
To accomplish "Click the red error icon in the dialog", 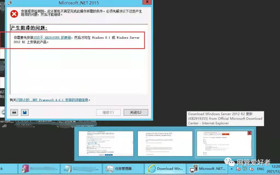I will click(14, 14).
